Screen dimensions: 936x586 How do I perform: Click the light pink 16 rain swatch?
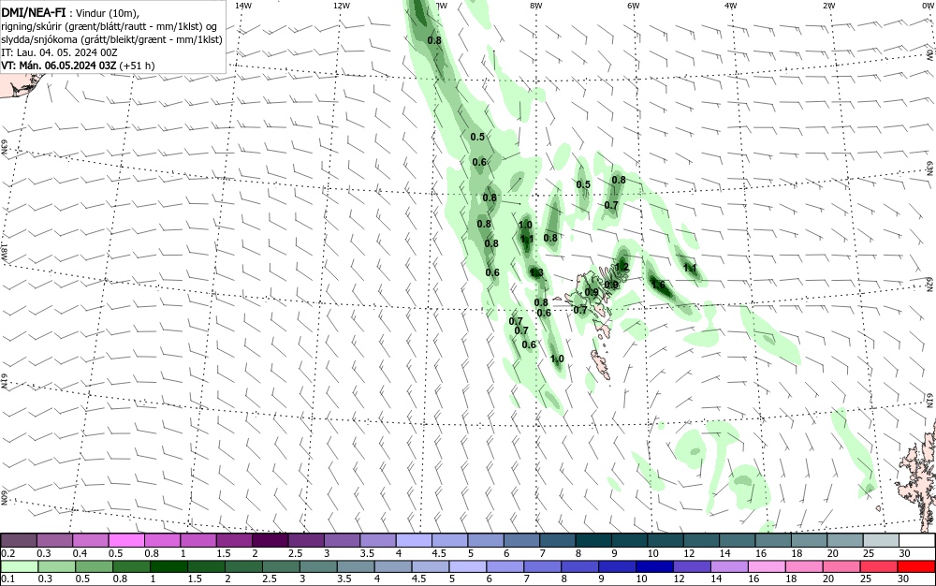tap(768, 566)
